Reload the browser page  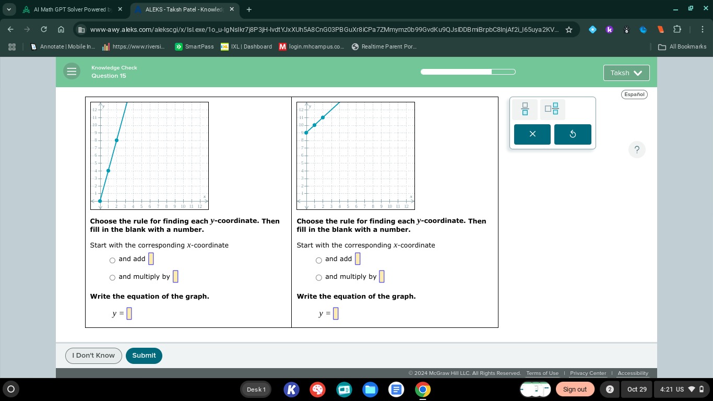[44, 30]
